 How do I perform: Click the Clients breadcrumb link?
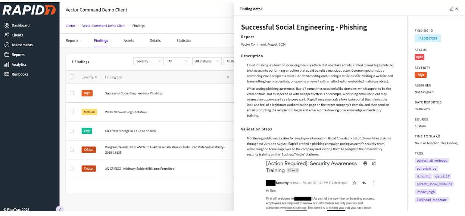[x=71, y=26]
